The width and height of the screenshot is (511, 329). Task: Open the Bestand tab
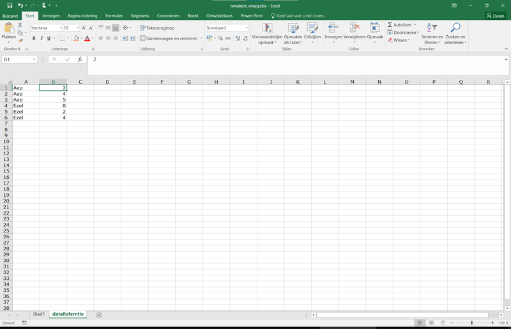[10, 15]
